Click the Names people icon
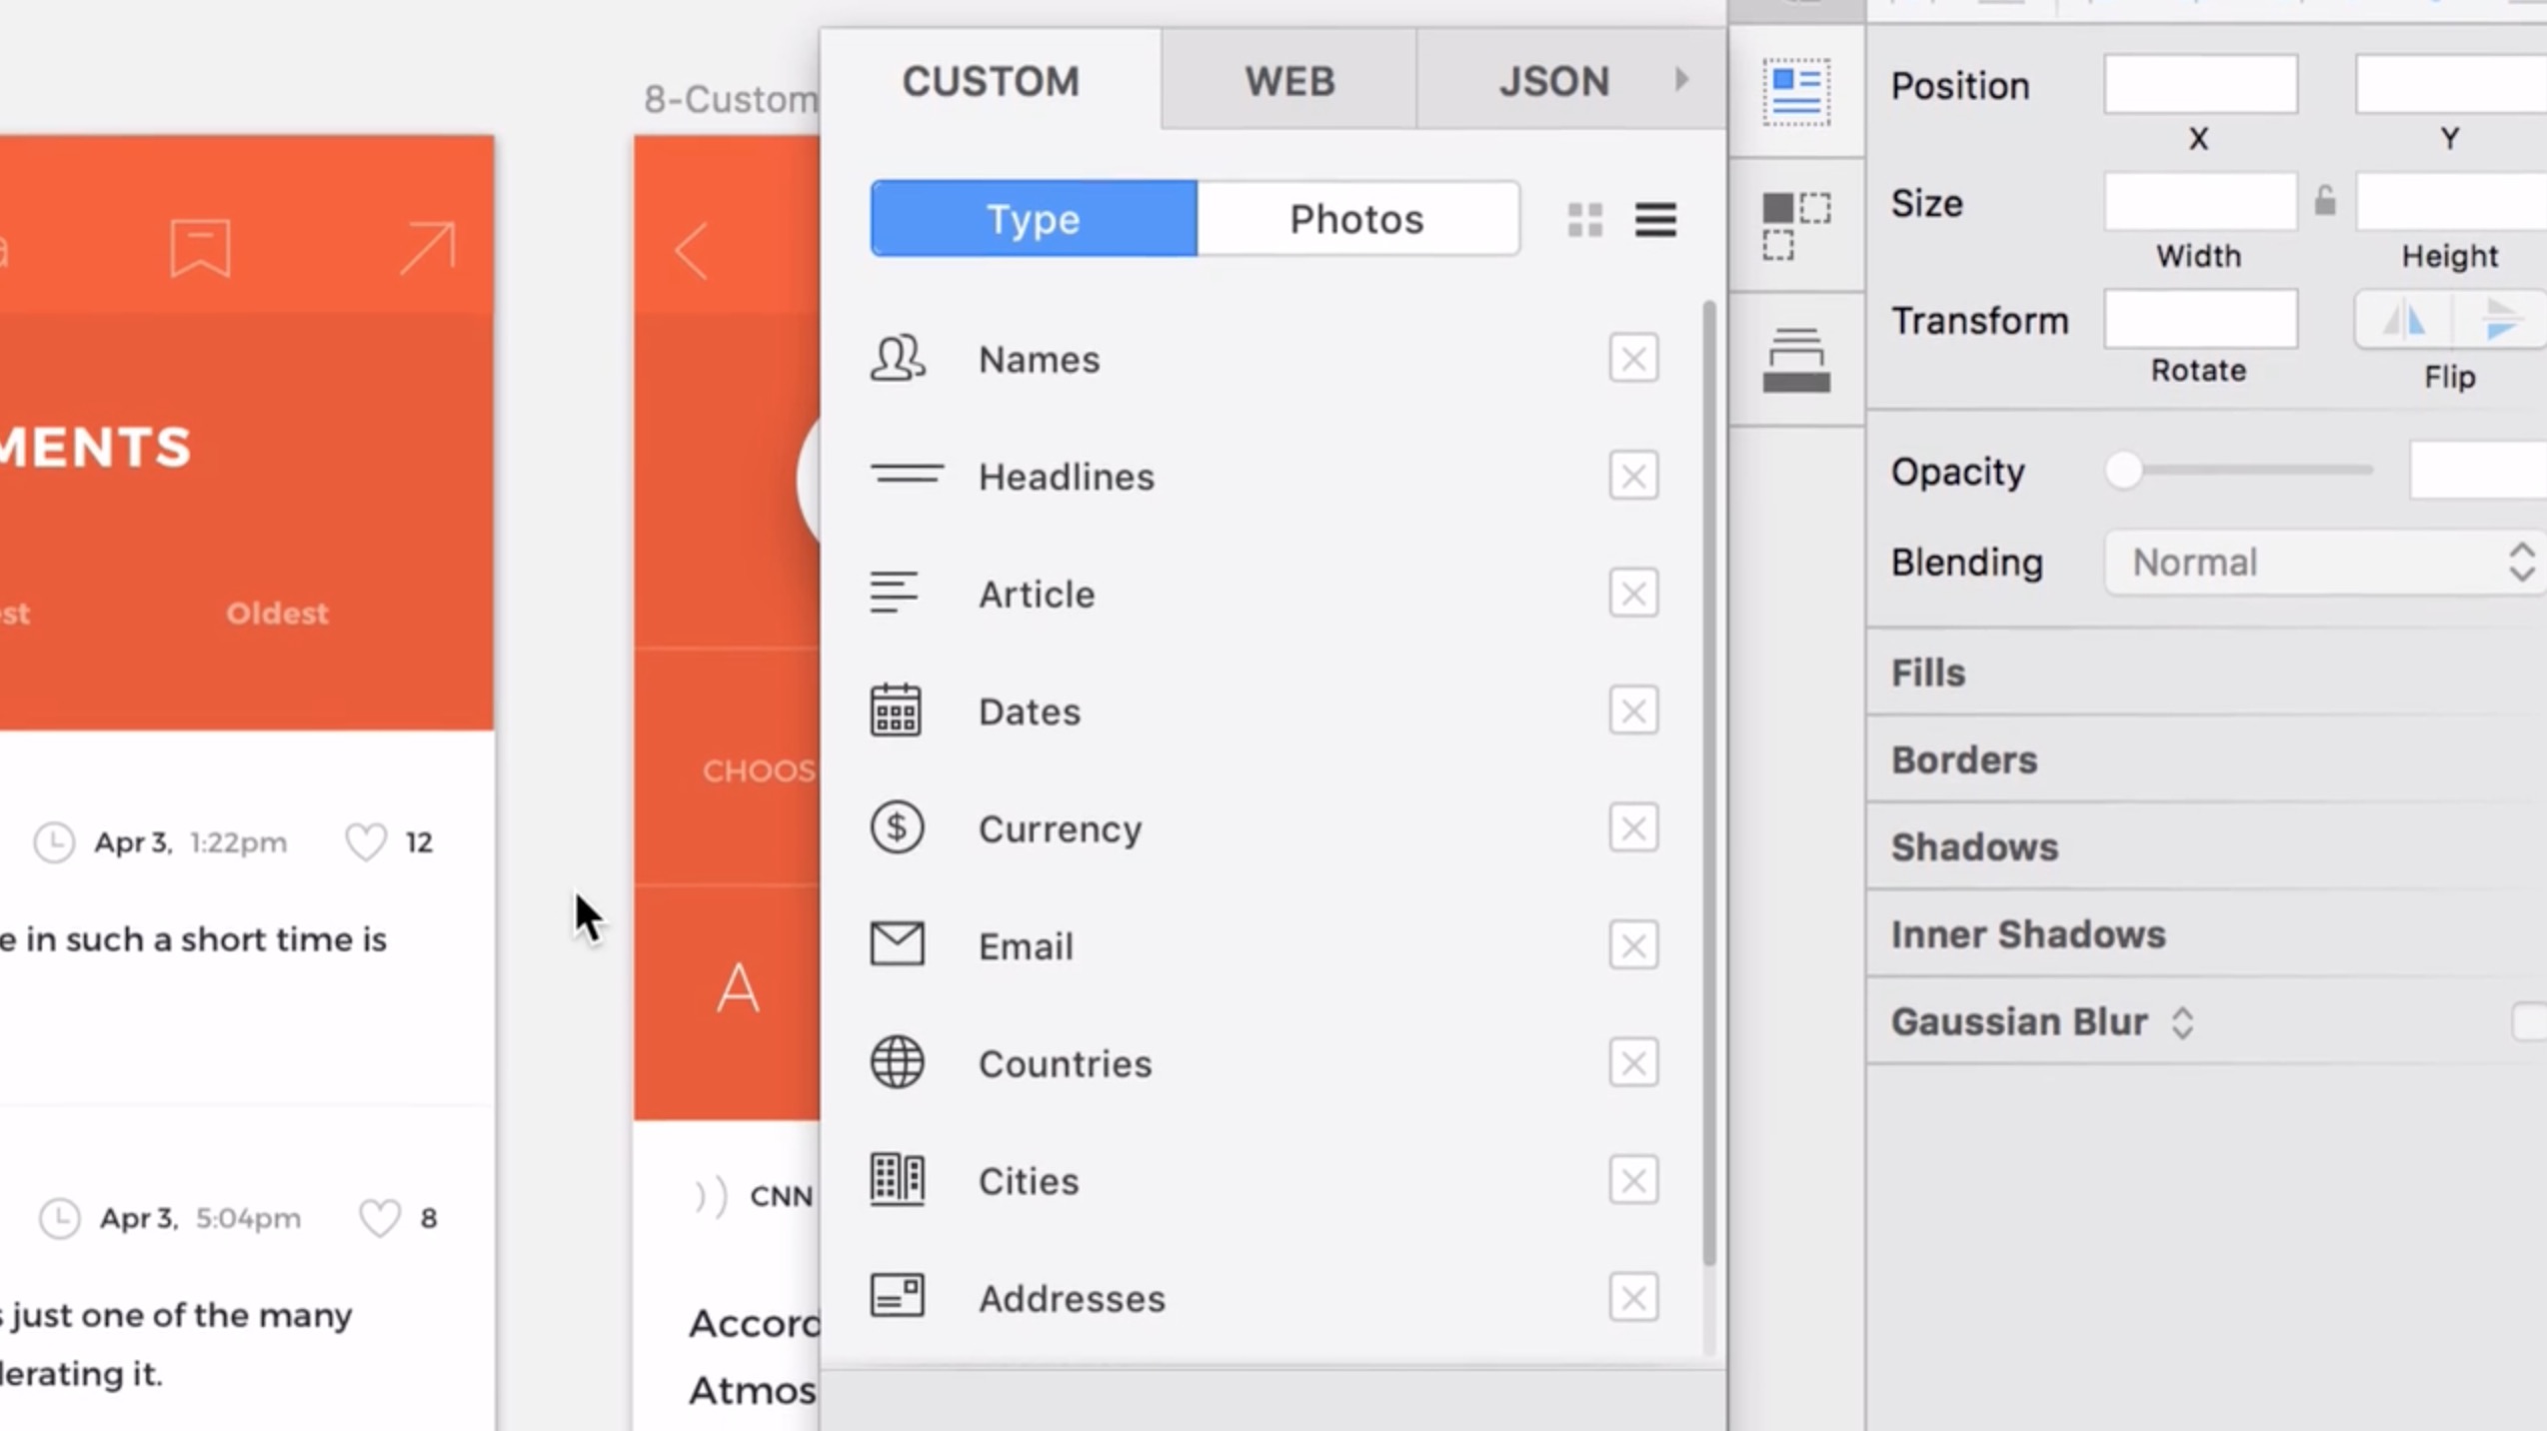Screen dimensions: 2547x1431 [x=897, y=358]
